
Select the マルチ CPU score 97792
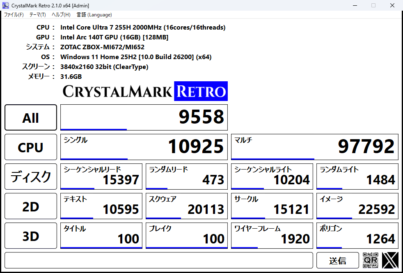(315, 147)
